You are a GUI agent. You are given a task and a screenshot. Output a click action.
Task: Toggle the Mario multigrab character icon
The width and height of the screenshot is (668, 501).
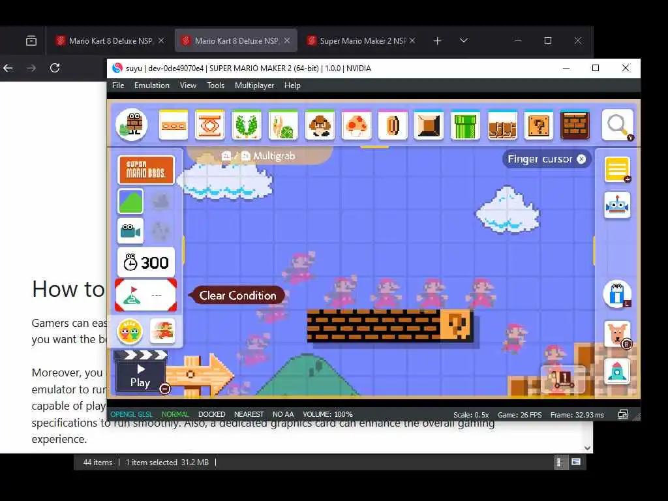[162, 331]
